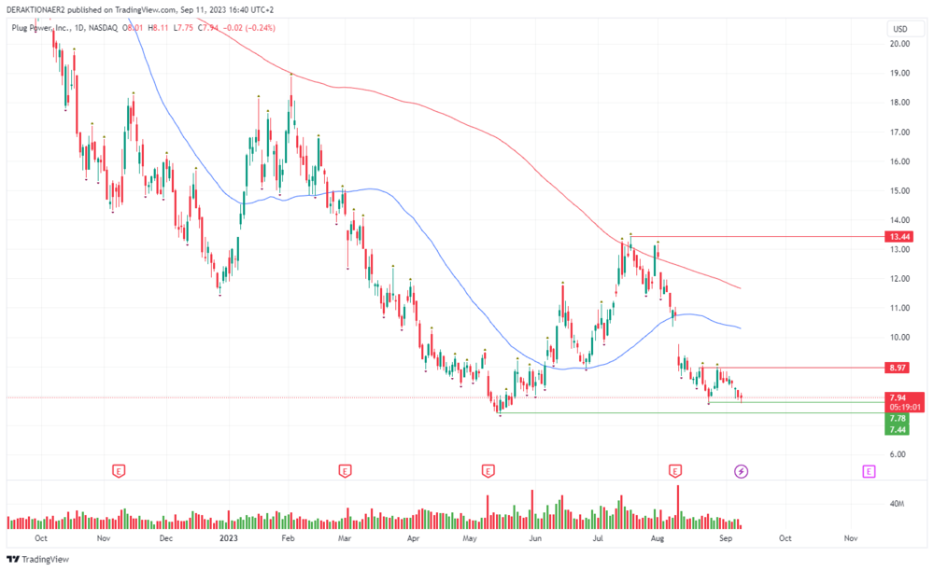Open the purple lightning event icon
This screenshot has height=571, width=934.
click(x=741, y=472)
